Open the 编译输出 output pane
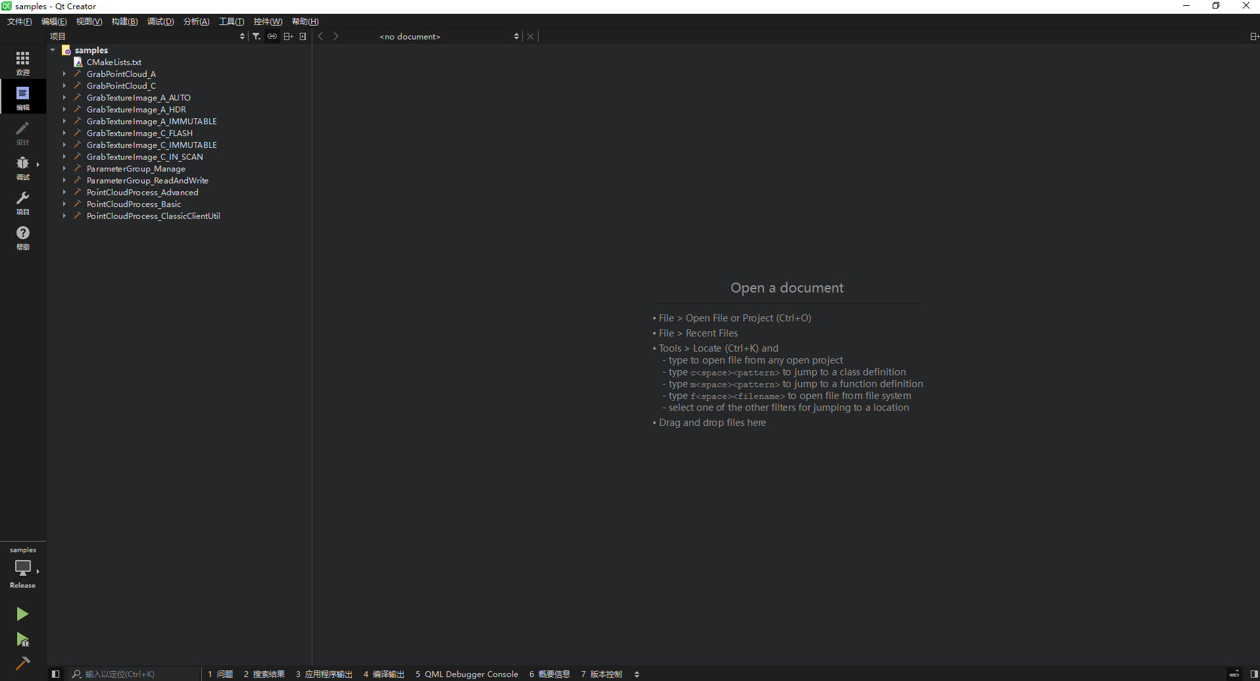Viewport: 1260px width, 681px height. (x=384, y=674)
